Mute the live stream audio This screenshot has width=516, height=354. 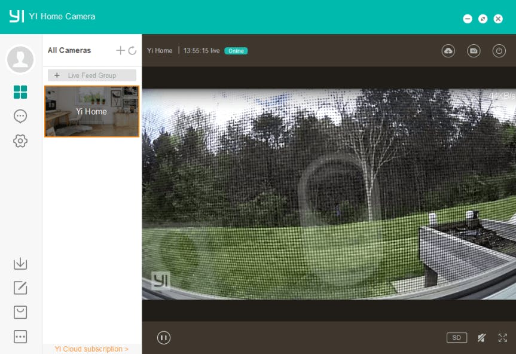pos(481,338)
